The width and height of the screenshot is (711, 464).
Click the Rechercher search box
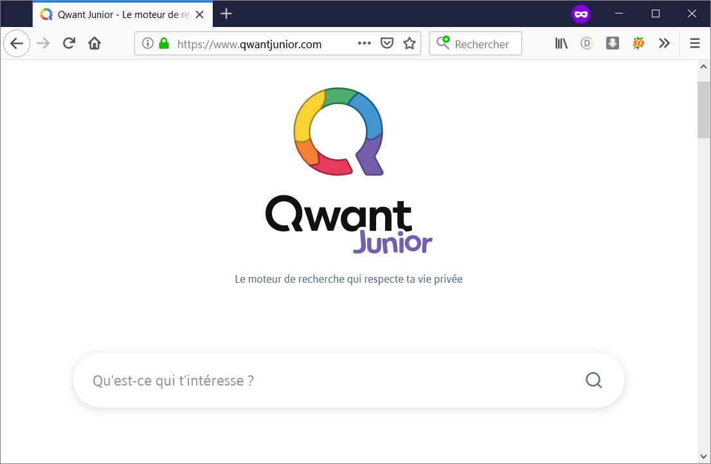[x=476, y=44]
